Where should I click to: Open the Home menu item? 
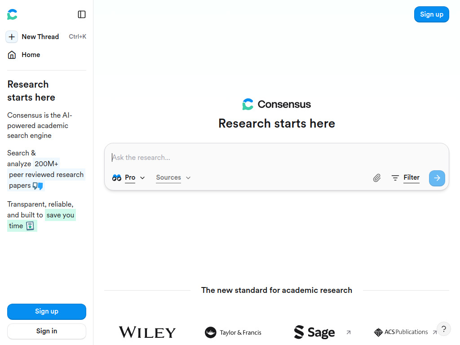[x=31, y=55]
